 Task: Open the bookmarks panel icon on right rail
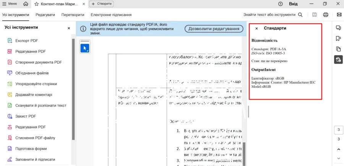[x=338, y=38]
